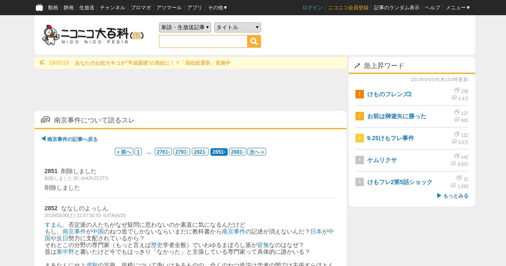
Task: Expand the その他▼ menu
Action: (218, 8)
